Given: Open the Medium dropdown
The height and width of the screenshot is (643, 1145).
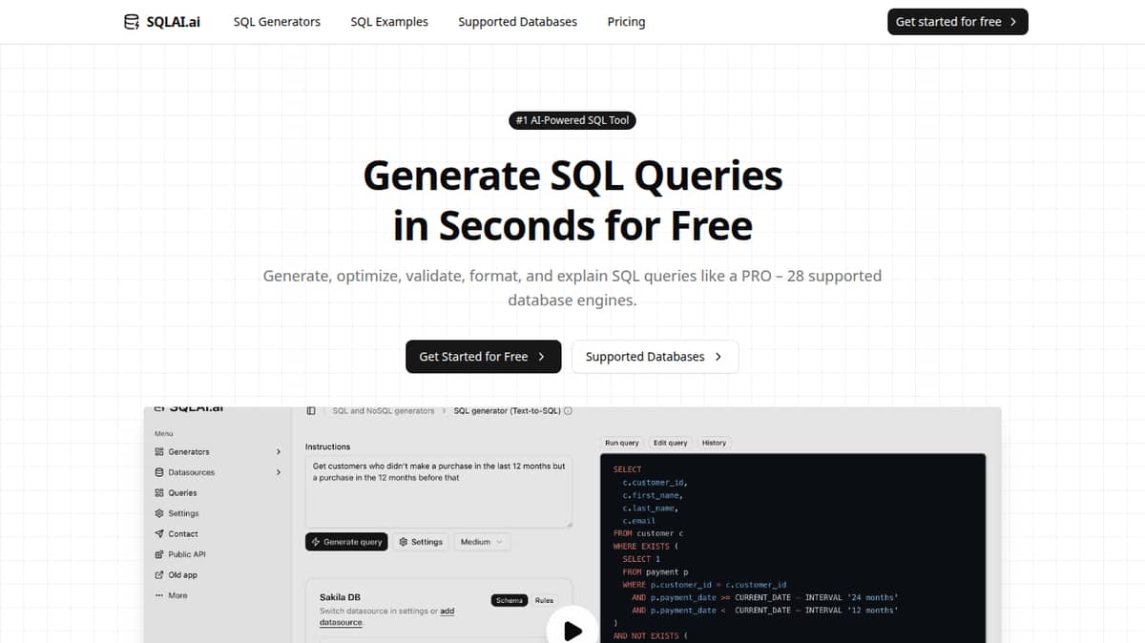Looking at the screenshot, I should point(483,542).
